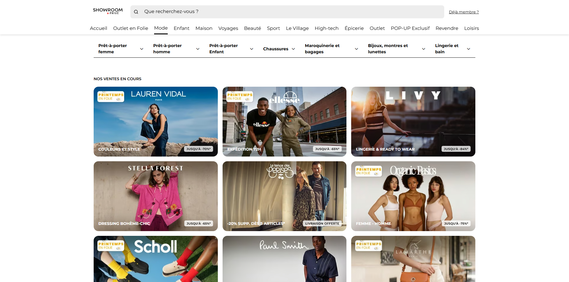
Task: Expand the Lingerie et bain menu
Action: pyautogui.click(x=453, y=49)
